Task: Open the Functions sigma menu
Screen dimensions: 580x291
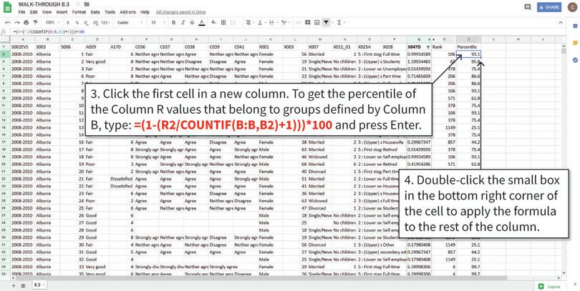Action: (x=339, y=22)
